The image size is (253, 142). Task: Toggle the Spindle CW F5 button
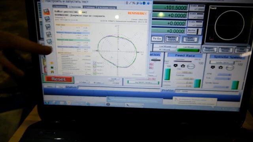point(222,62)
